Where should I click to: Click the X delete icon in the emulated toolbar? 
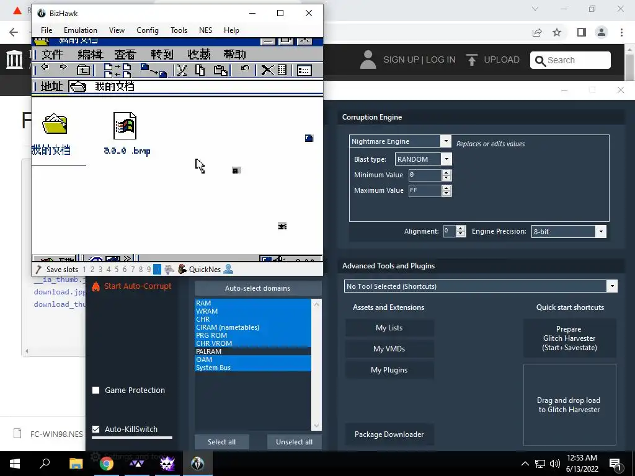pyautogui.click(x=267, y=71)
